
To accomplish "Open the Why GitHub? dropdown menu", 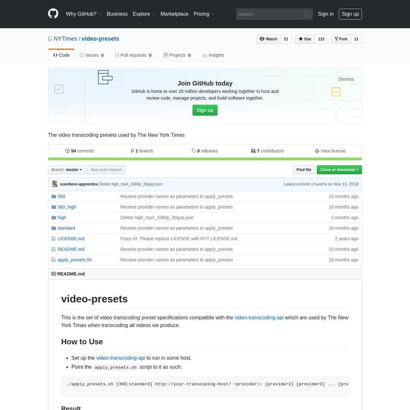I will [84, 14].
